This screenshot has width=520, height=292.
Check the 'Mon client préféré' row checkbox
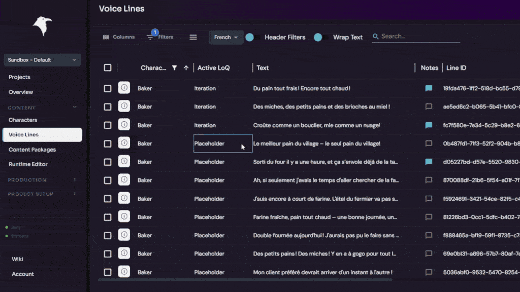tap(108, 272)
